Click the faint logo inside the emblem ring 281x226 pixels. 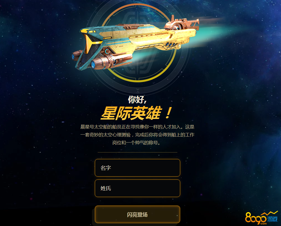[x=138, y=43]
